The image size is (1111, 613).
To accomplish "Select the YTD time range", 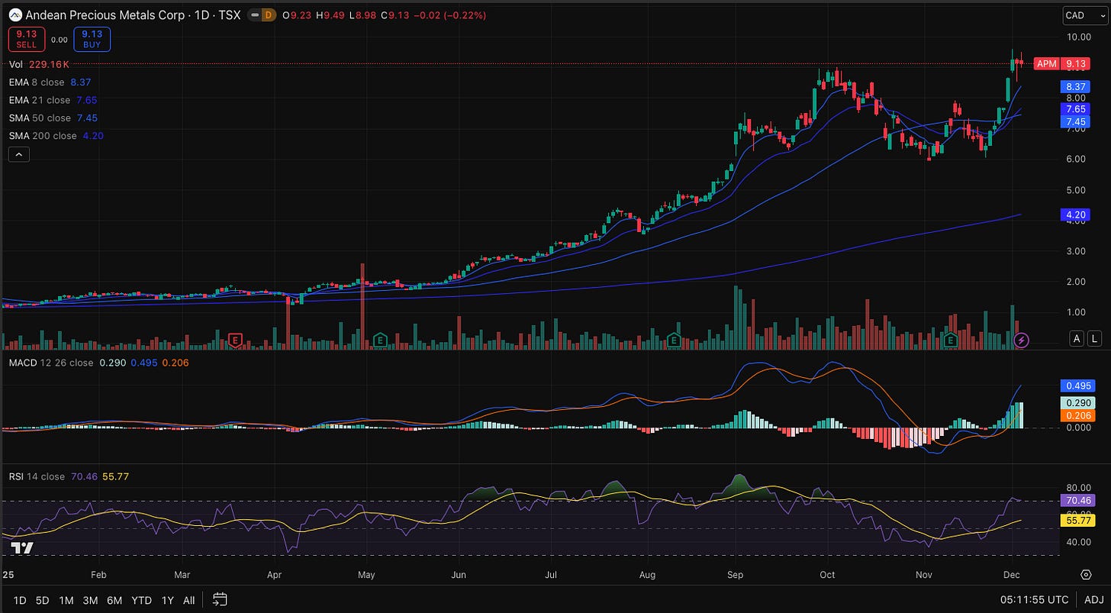I will click(141, 600).
